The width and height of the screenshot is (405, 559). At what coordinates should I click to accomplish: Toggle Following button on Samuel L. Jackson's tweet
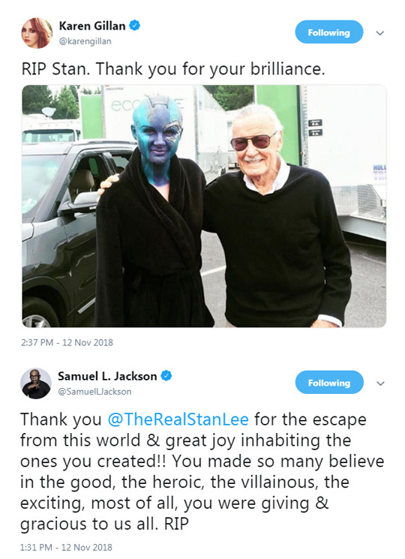tap(329, 383)
